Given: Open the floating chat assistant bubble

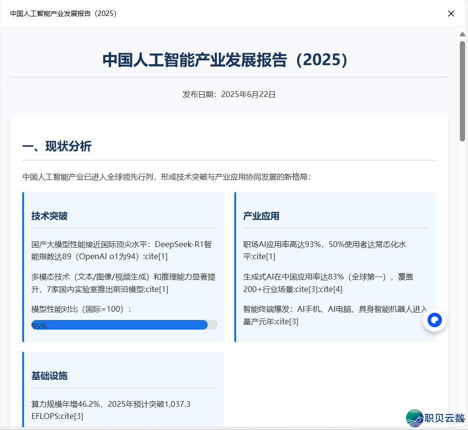Looking at the screenshot, I should click(x=434, y=320).
